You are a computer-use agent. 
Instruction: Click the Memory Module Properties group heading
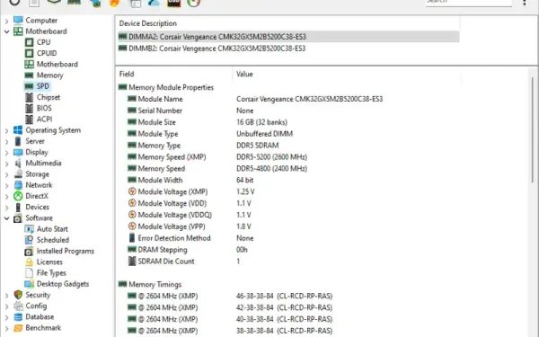click(171, 87)
